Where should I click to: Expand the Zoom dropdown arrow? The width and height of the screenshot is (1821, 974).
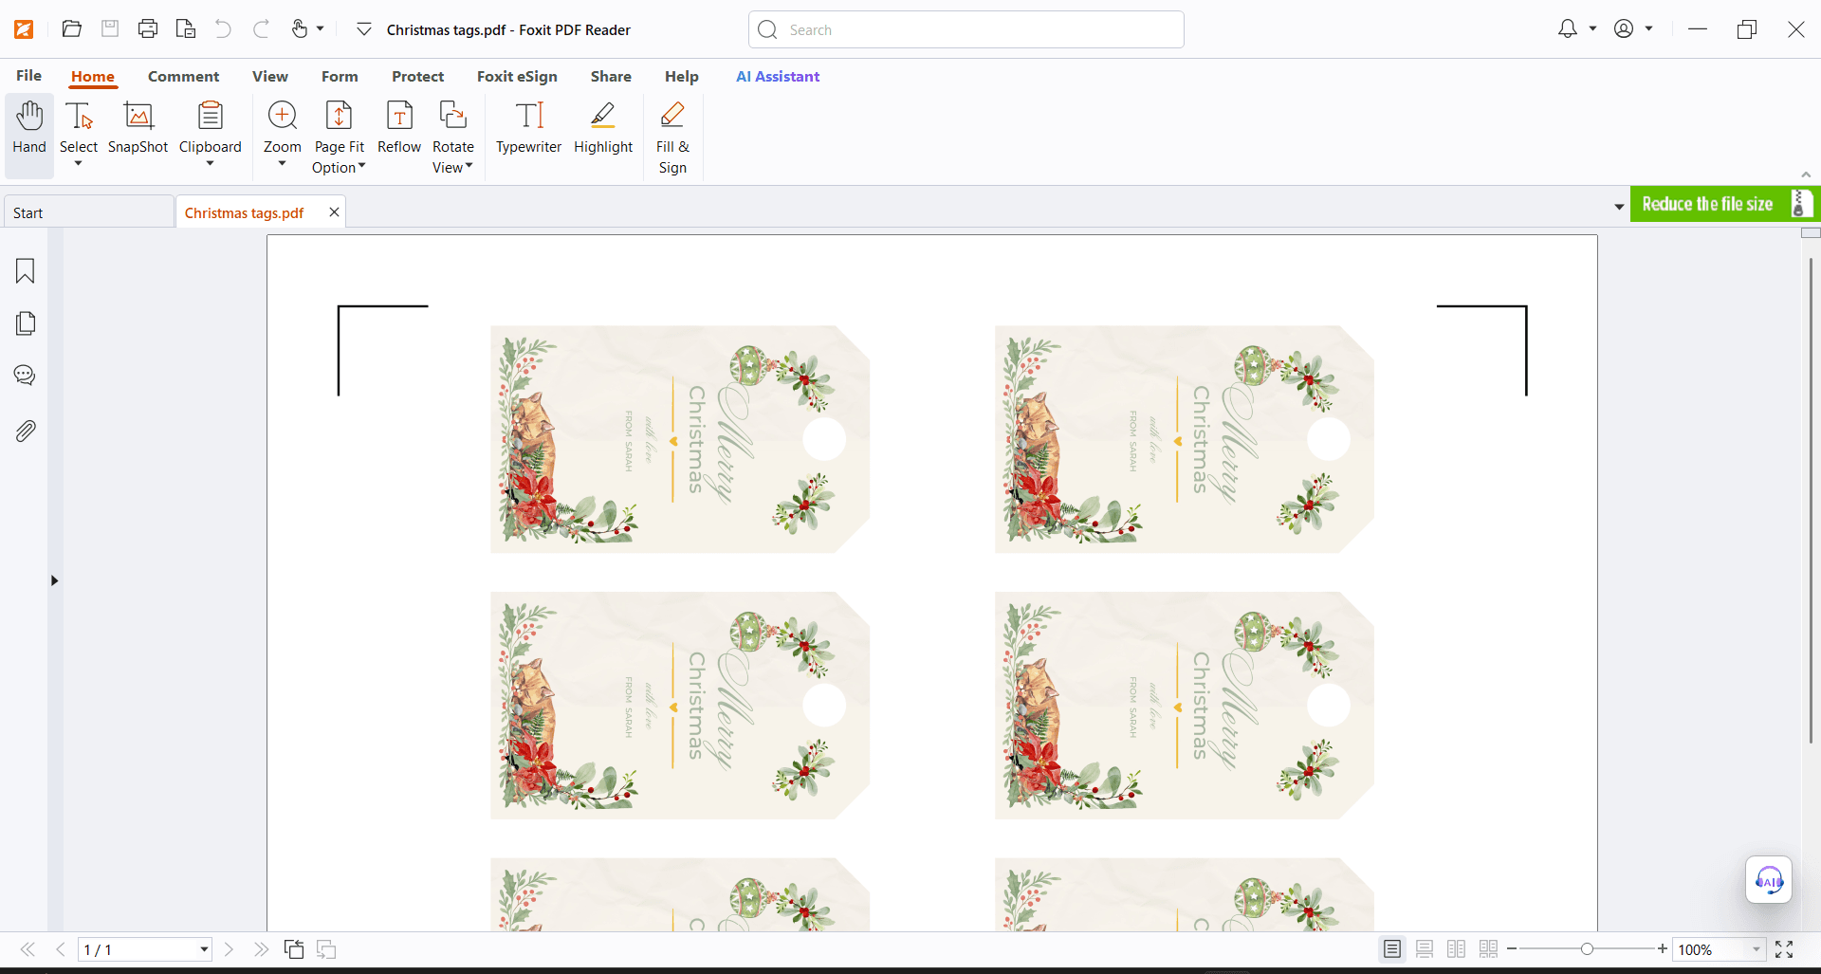[283, 163]
